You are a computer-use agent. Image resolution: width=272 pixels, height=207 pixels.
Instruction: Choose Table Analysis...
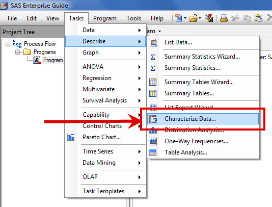tap(203, 152)
